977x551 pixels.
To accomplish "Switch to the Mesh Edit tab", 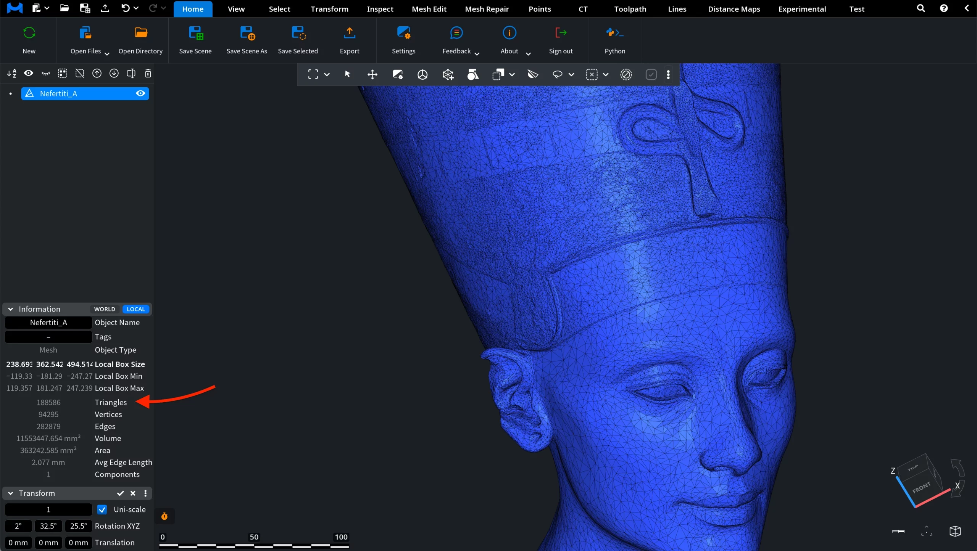I will click(429, 9).
